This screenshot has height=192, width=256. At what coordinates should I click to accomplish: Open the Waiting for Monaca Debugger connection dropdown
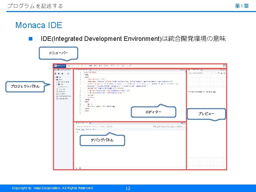[169, 126]
